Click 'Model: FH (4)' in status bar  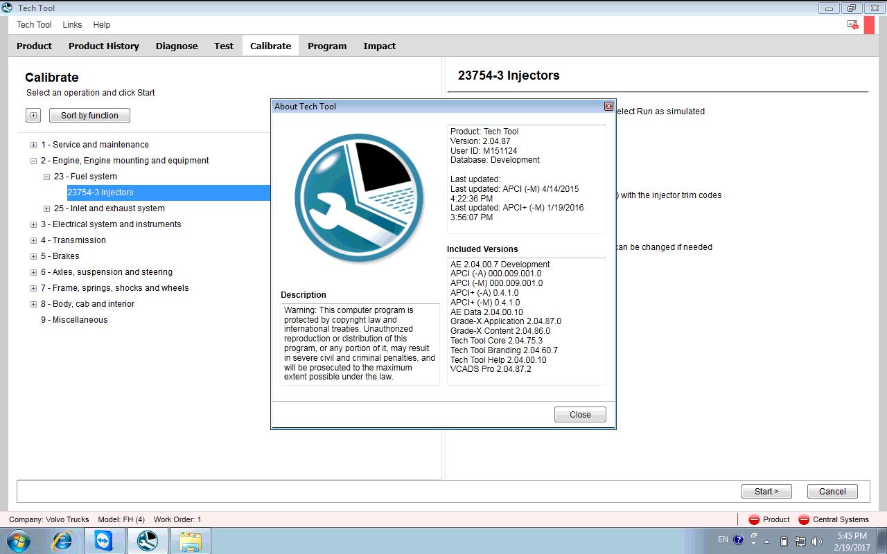tap(121, 519)
